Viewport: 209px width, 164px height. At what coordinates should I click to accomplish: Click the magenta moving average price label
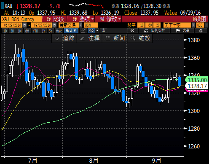click(196, 90)
